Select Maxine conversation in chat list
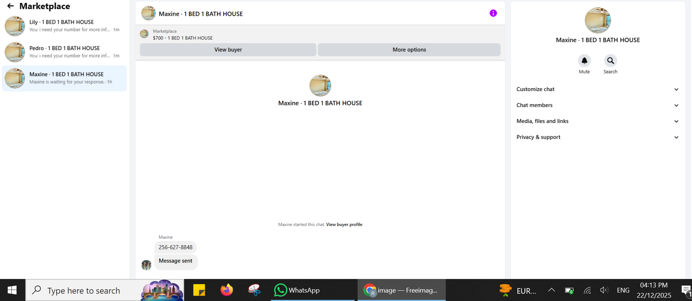692x301 pixels. point(64,78)
